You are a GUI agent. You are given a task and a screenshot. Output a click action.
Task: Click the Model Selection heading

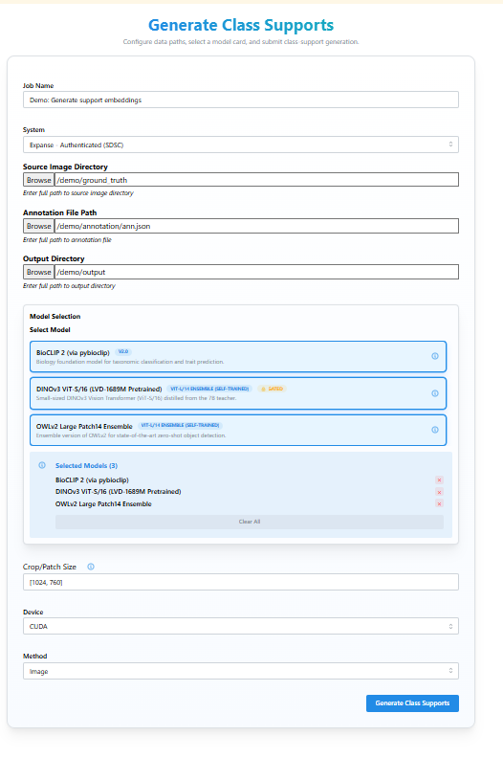[x=55, y=316]
